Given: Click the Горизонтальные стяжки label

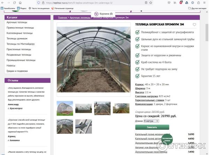Looking at the screenshot, I should [150, 100].
